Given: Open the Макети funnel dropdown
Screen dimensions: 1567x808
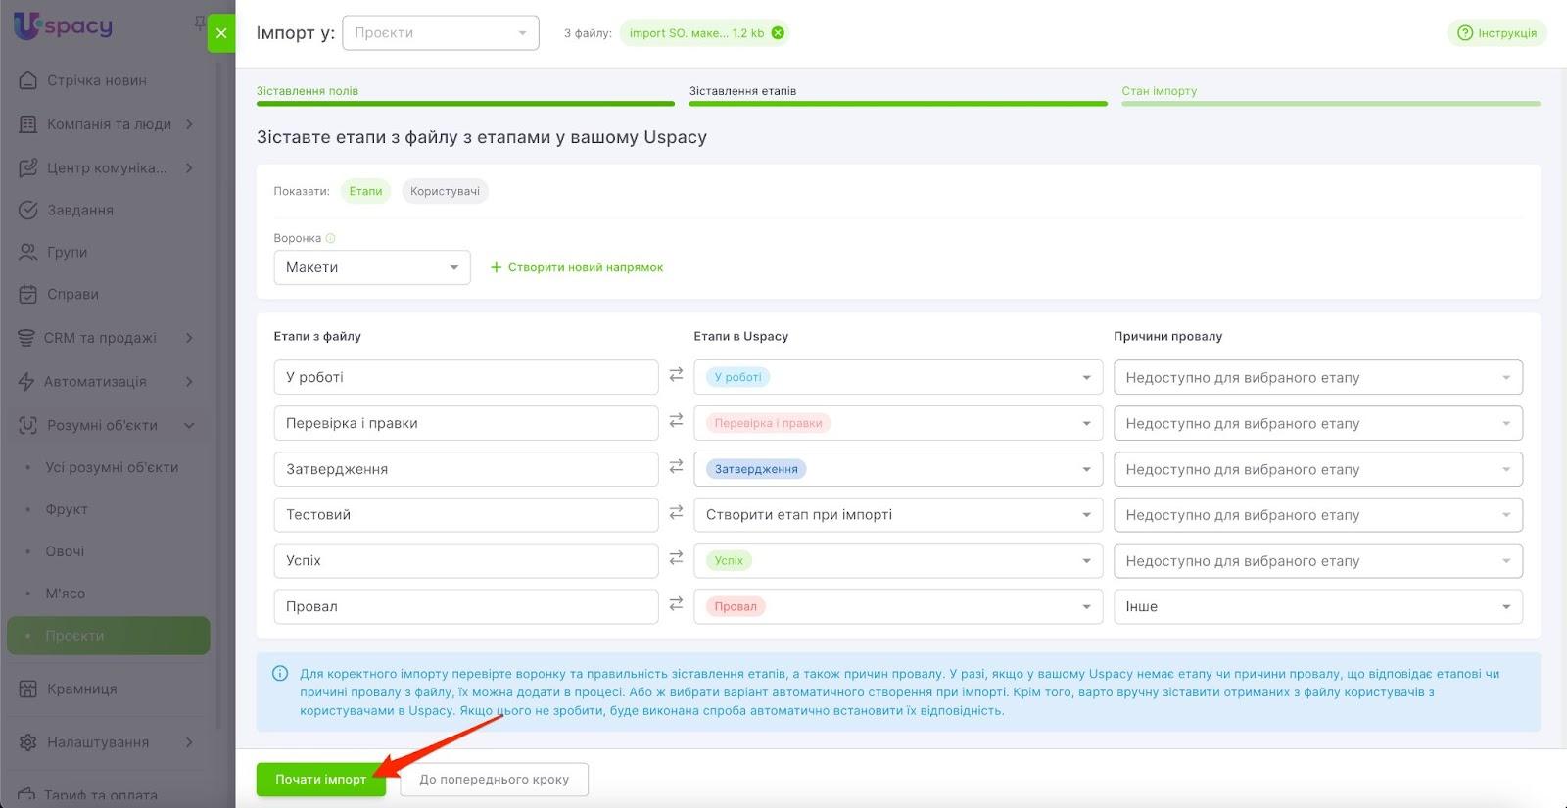Looking at the screenshot, I should [372, 267].
